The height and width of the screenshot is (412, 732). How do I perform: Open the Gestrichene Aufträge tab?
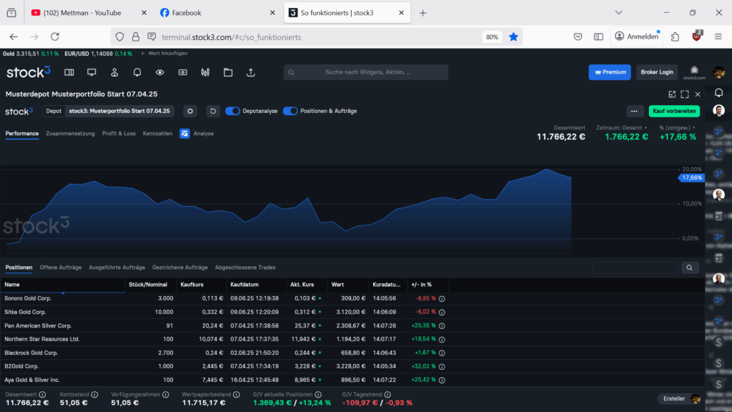click(179, 268)
